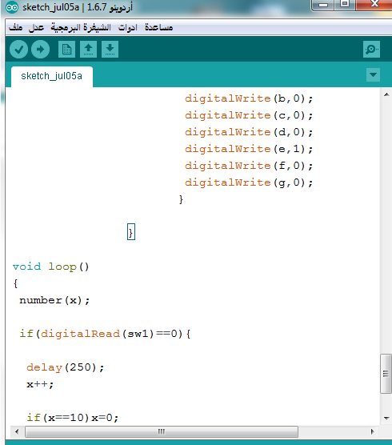Click horizontal scrollbar left arrow
The image size is (392, 445).
coord(17,431)
